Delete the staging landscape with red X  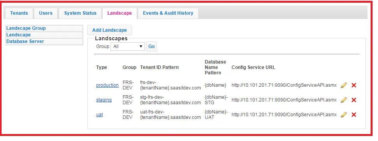(x=353, y=100)
